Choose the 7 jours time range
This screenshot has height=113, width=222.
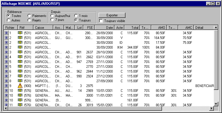click(52, 20)
